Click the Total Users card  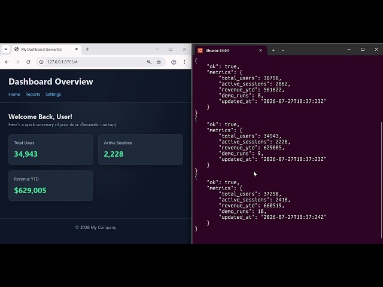click(51, 149)
